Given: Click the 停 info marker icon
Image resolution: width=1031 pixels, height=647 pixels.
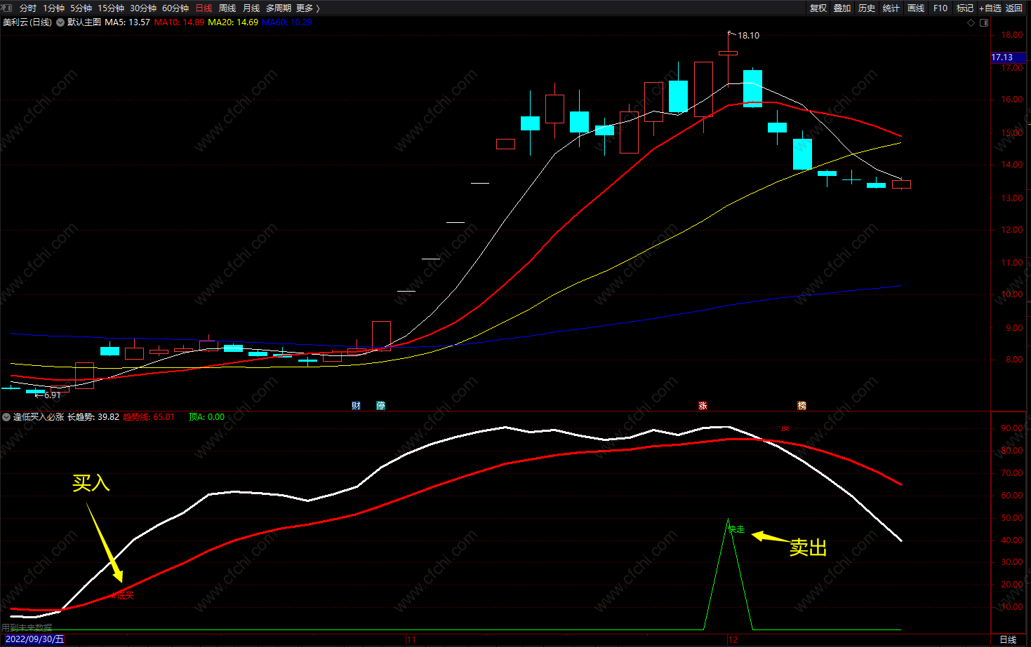Looking at the screenshot, I should click(x=380, y=406).
